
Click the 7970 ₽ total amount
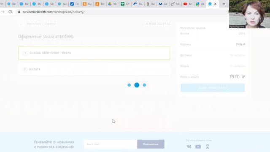coord(237,76)
